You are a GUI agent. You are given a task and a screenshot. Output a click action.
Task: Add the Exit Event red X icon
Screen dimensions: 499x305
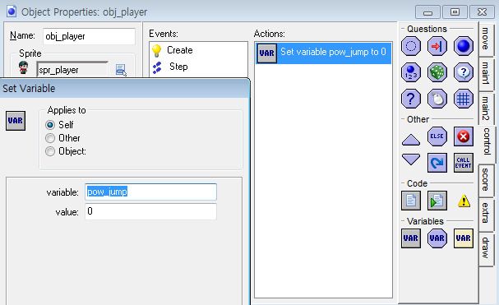click(x=464, y=136)
